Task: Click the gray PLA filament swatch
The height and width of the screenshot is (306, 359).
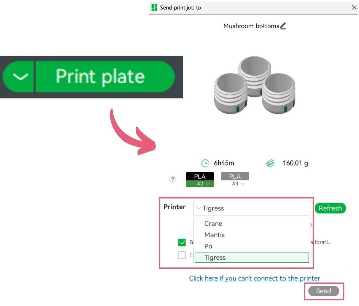Action: [x=235, y=176]
